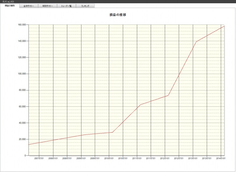
Task: Click the 2007/07/01 x-axis date label
Action: tap(39, 158)
